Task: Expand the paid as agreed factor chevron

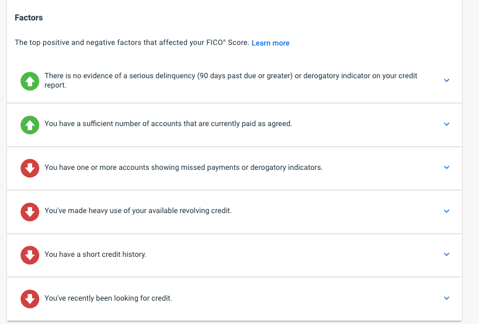Action: [x=447, y=124]
